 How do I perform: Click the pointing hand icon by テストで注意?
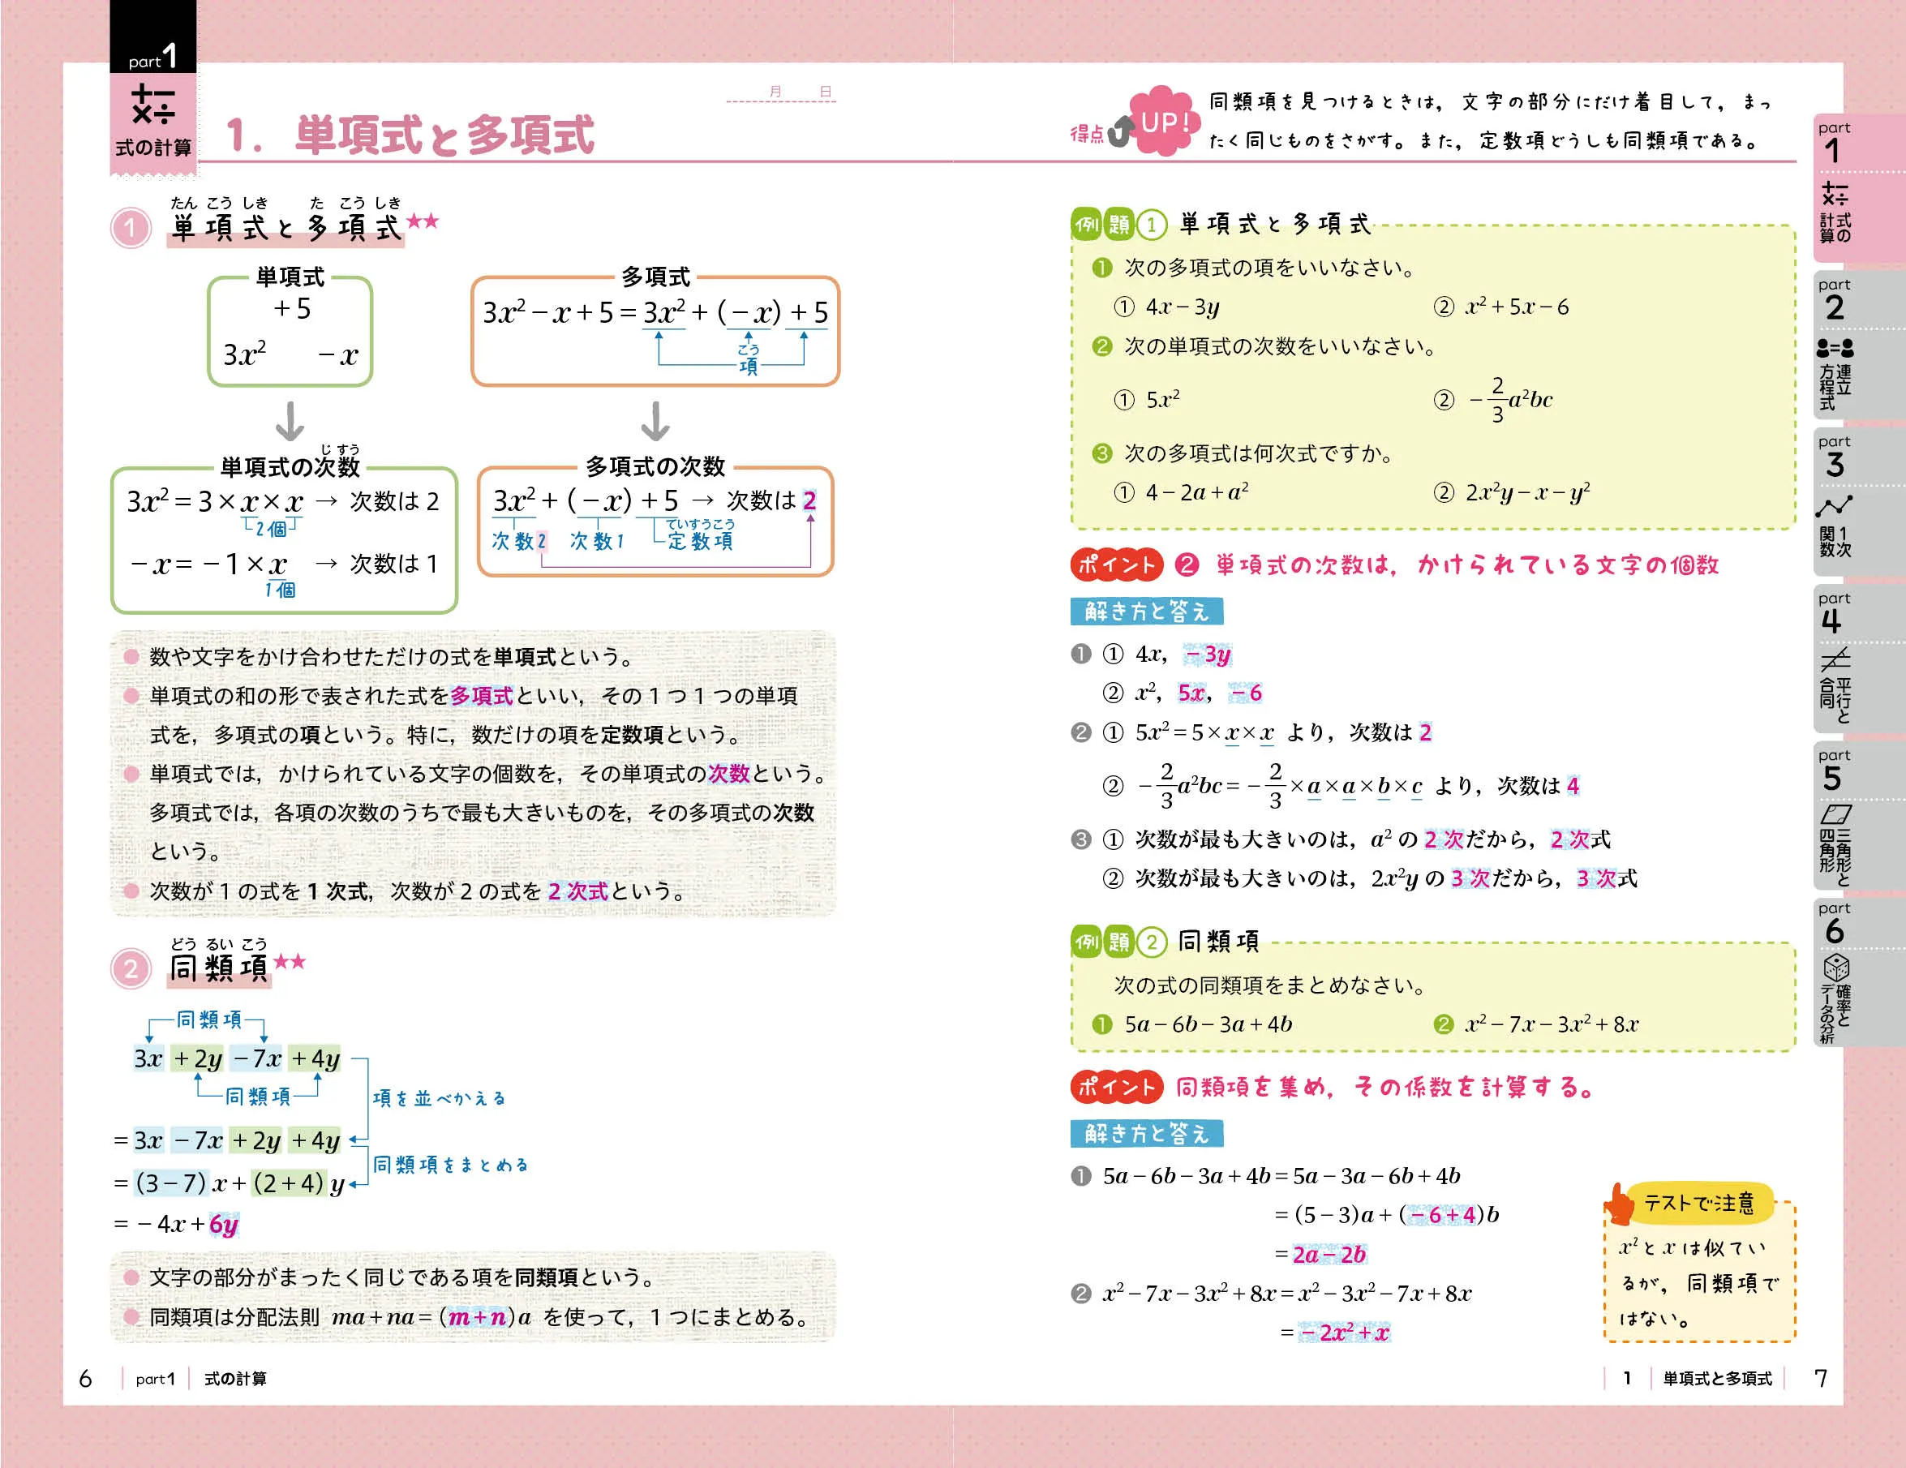click(x=1620, y=1204)
